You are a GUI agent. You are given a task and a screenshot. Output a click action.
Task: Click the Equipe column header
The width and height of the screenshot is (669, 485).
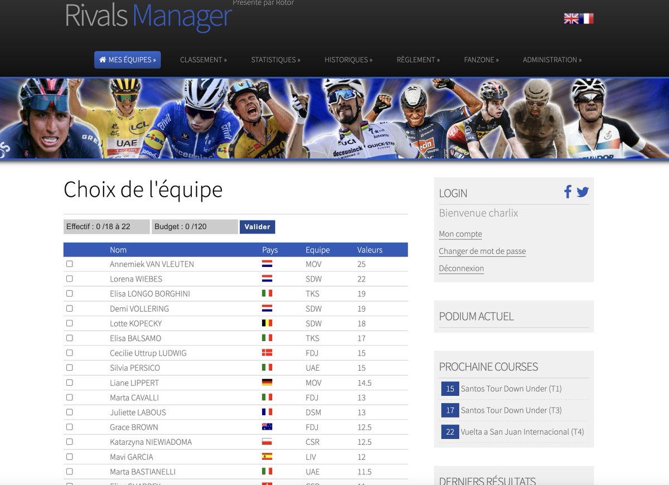coord(318,250)
